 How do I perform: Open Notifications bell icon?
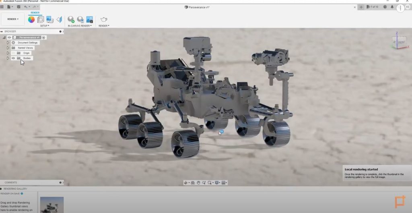tap(392, 7)
